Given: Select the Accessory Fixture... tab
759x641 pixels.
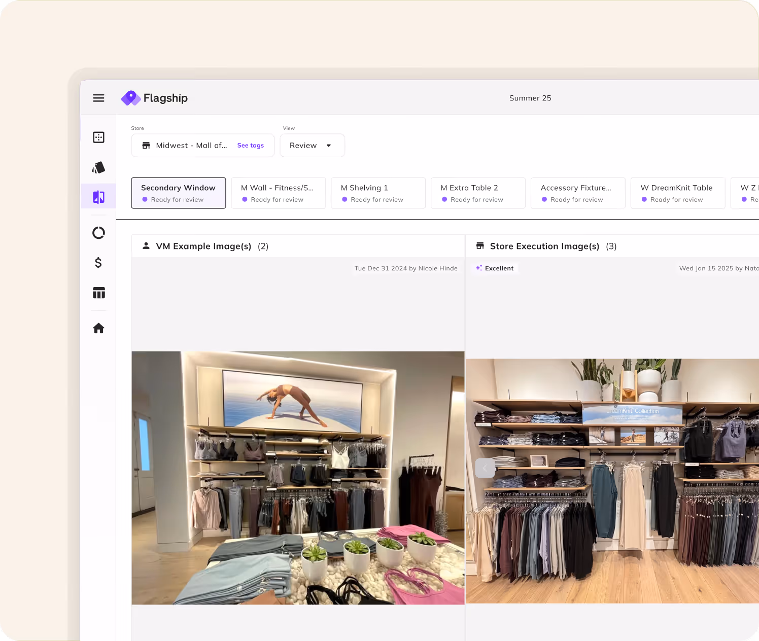Looking at the screenshot, I should coord(578,193).
